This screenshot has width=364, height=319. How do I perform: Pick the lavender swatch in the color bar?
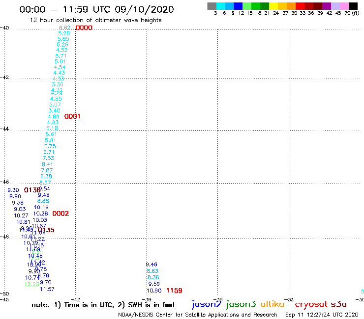[x=335, y=6]
